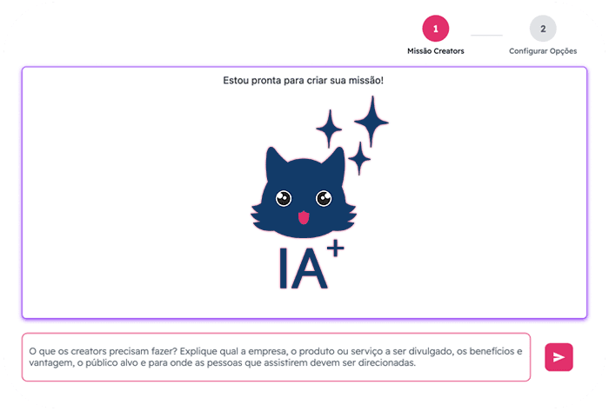This screenshot has height=411, width=609.
Task: Click the cat mascot face logo
Action: (x=304, y=193)
